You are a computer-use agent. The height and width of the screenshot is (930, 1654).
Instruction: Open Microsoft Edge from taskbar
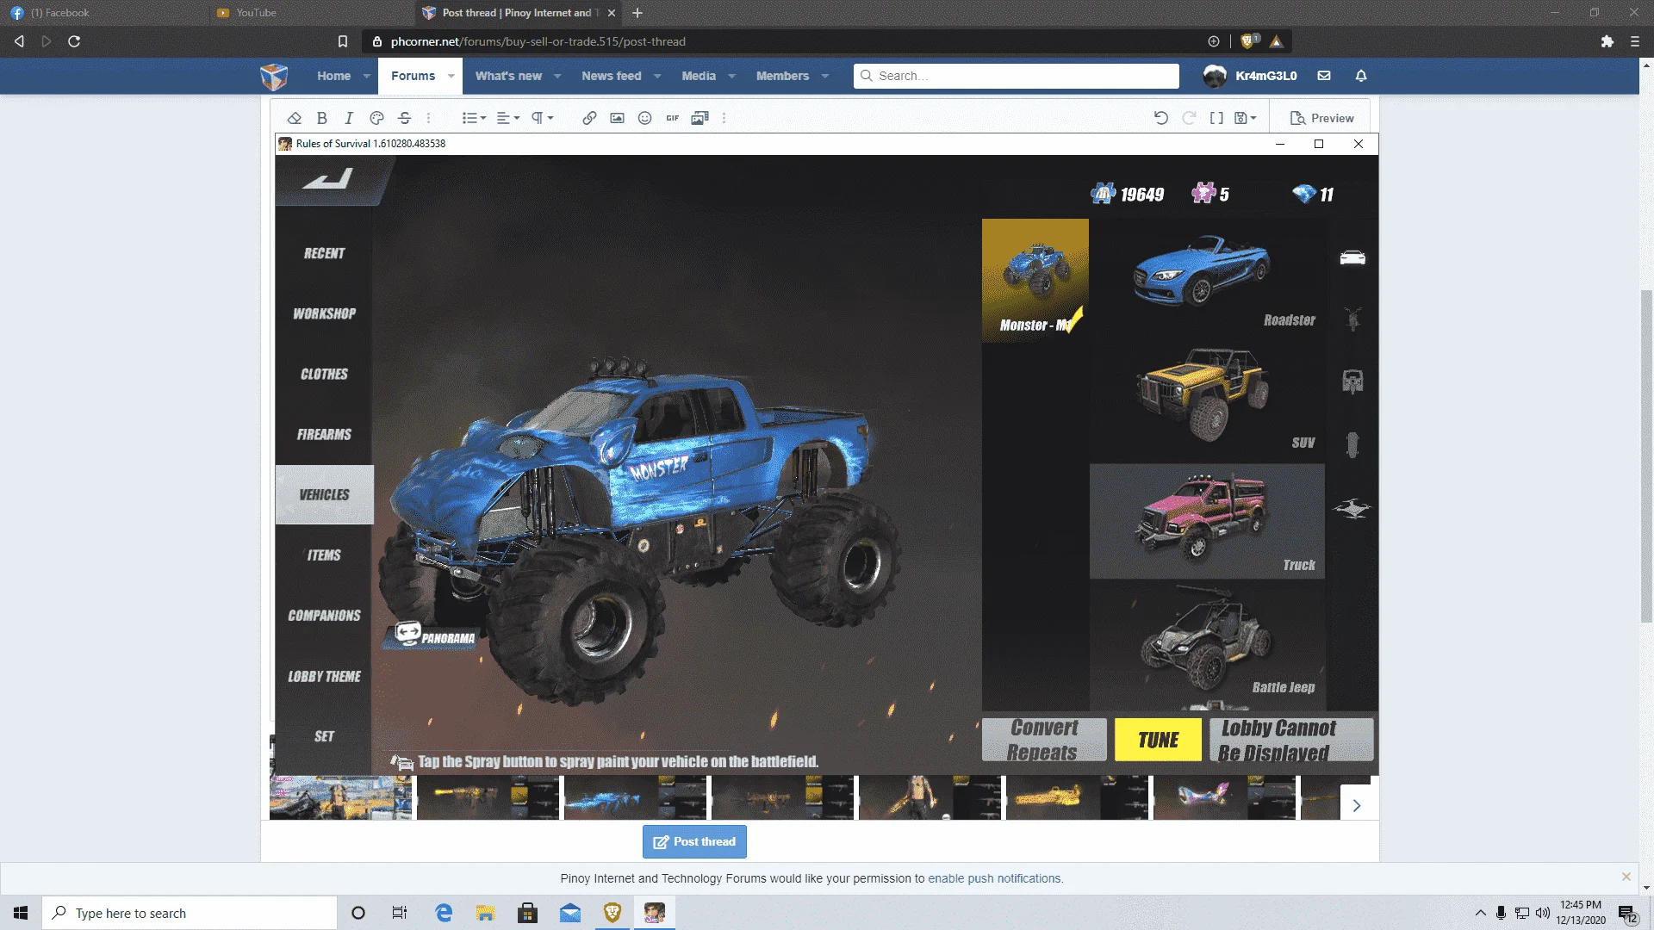(444, 913)
